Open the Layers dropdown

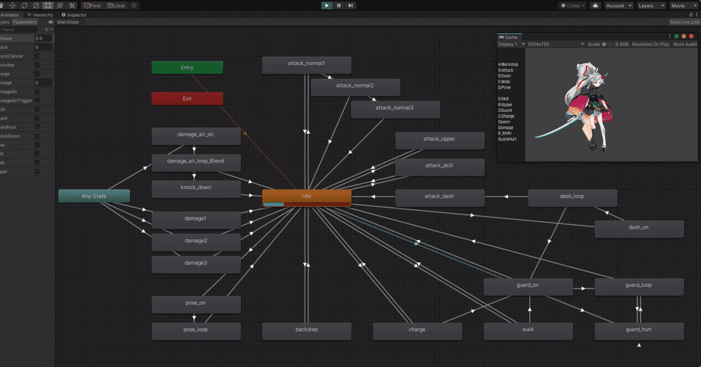click(x=652, y=5)
